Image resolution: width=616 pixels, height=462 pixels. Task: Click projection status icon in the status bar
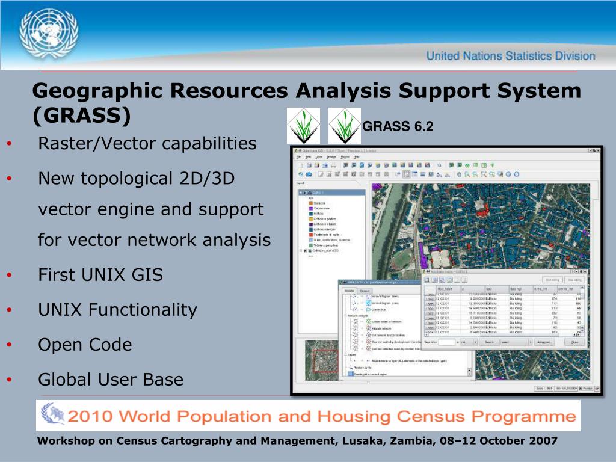click(597, 388)
